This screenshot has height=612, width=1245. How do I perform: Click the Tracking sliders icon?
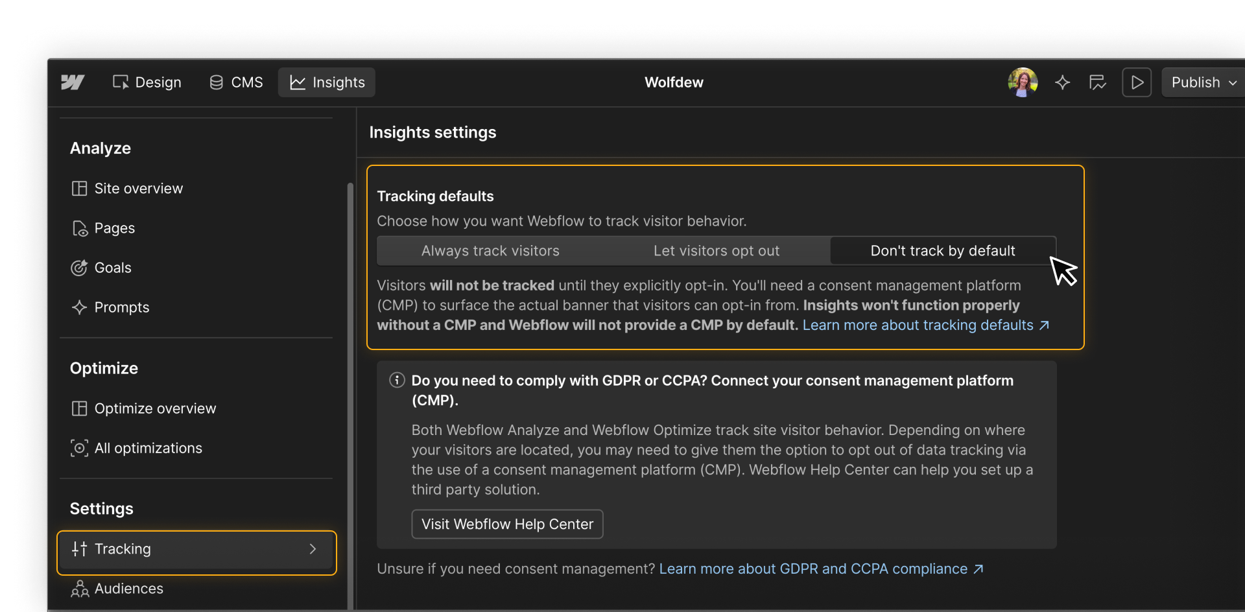pyautogui.click(x=79, y=549)
